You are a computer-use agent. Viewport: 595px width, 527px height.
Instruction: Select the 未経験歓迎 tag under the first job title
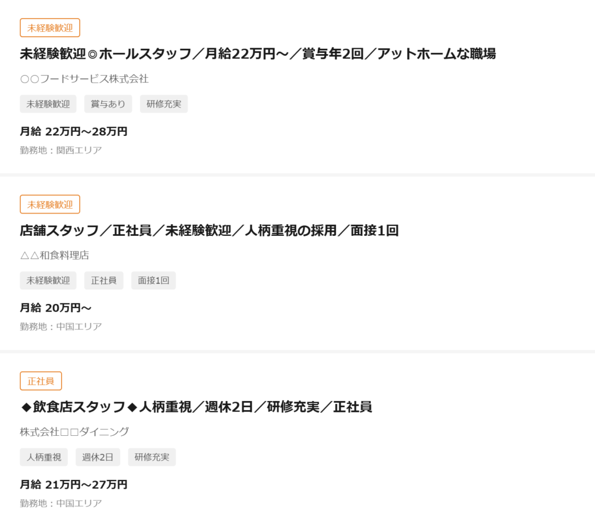click(x=48, y=103)
